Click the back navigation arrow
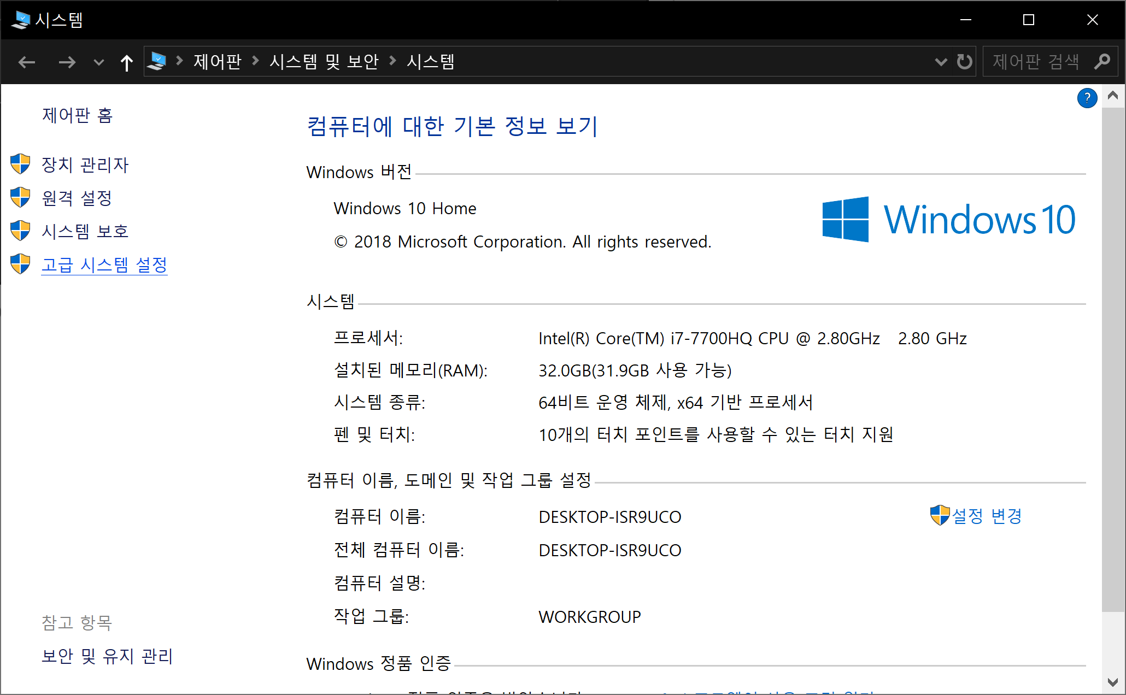Image resolution: width=1126 pixels, height=695 pixels. [x=26, y=62]
